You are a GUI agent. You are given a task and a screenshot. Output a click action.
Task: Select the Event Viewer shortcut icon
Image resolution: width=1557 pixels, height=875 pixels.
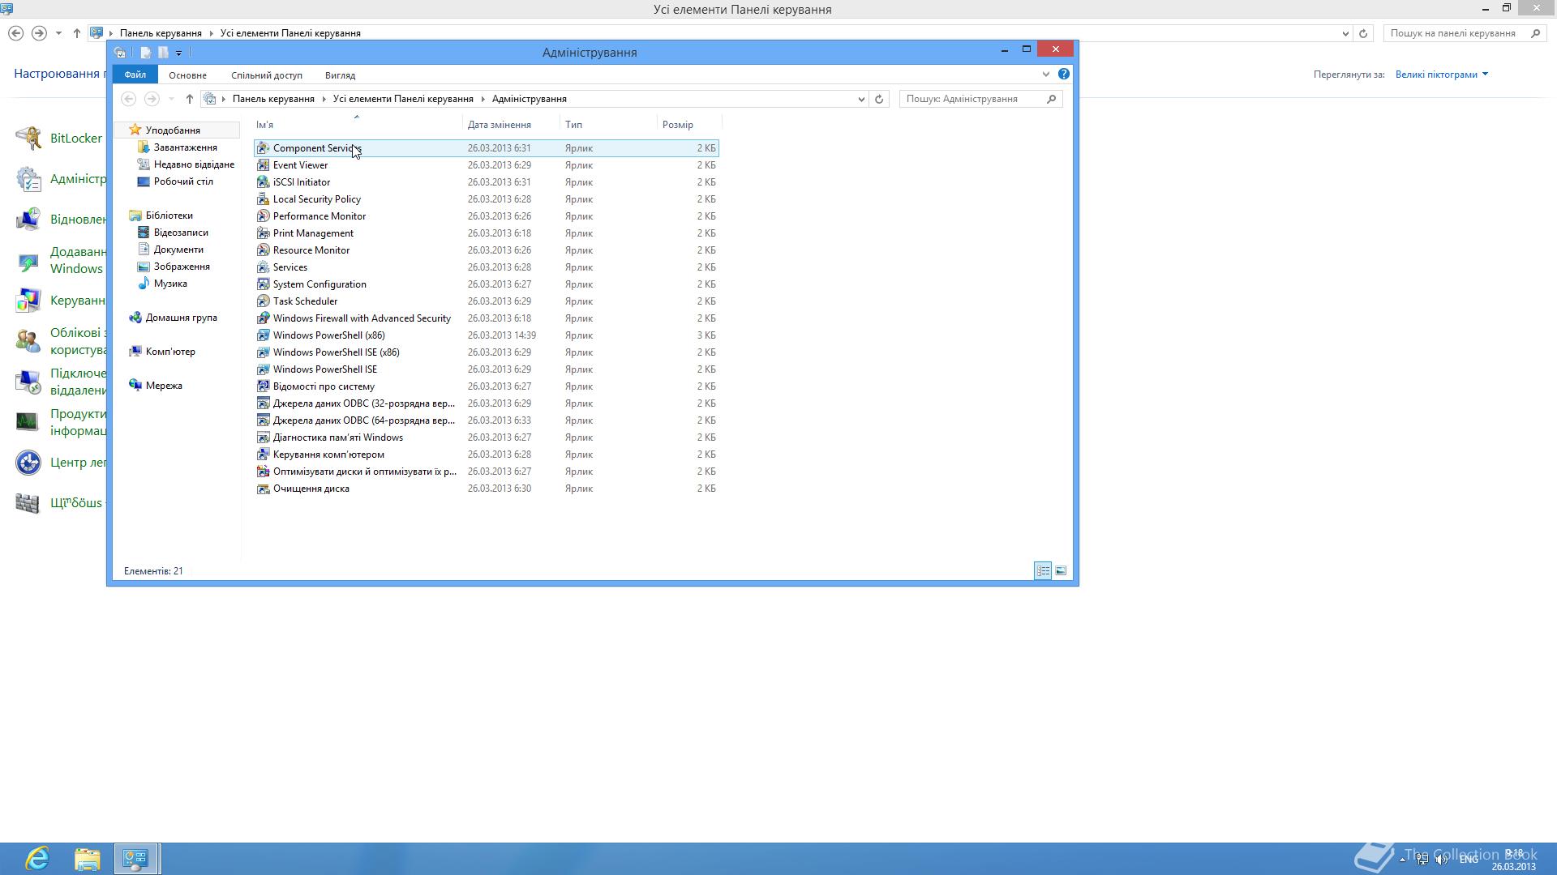pos(263,165)
